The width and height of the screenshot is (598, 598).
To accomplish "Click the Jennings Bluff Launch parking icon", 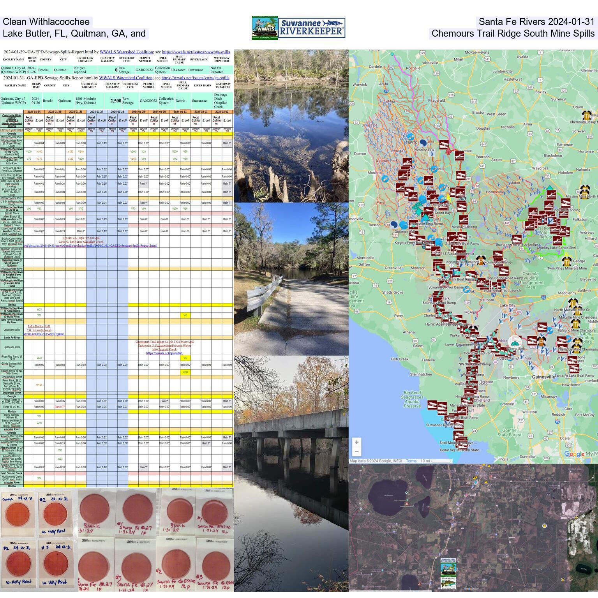I will pyautogui.click(x=481, y=261).
